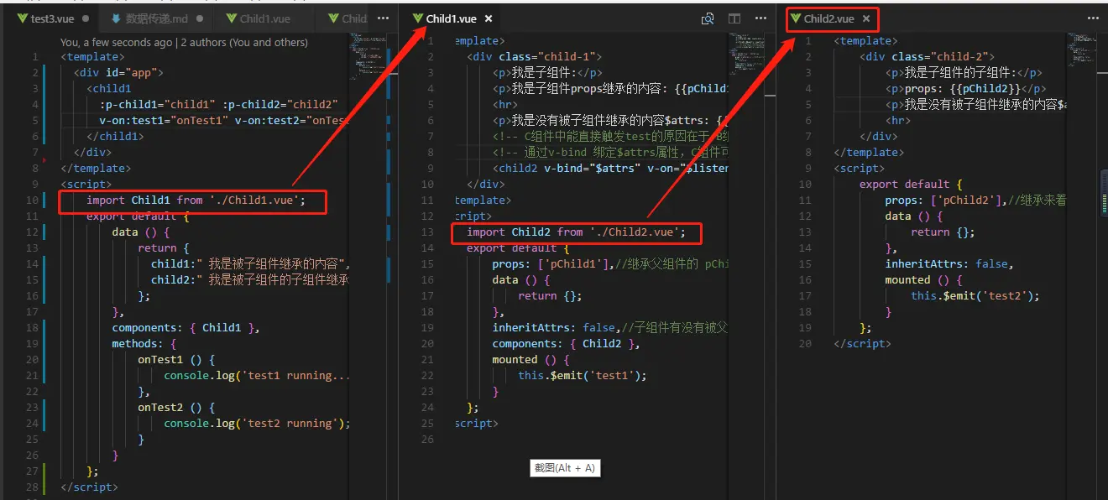The image size is (1108, 500).
Task: Click the split editor icon
Action: 734,18
